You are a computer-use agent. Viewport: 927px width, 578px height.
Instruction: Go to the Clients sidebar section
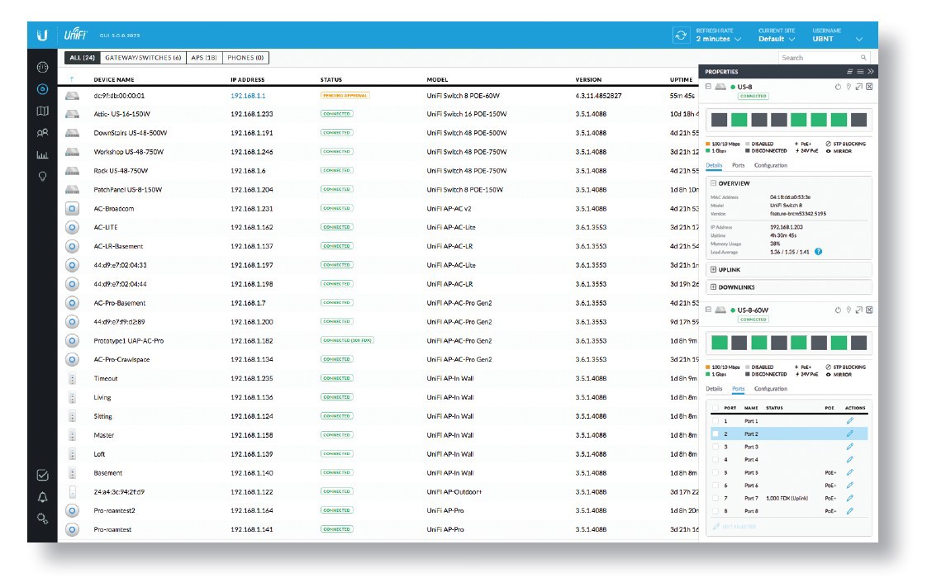tap(42, 132)
